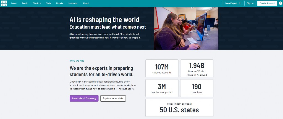Open the Learn menu
The width and height of the screenshot is (283, 119).
click(x=14, y=3)
